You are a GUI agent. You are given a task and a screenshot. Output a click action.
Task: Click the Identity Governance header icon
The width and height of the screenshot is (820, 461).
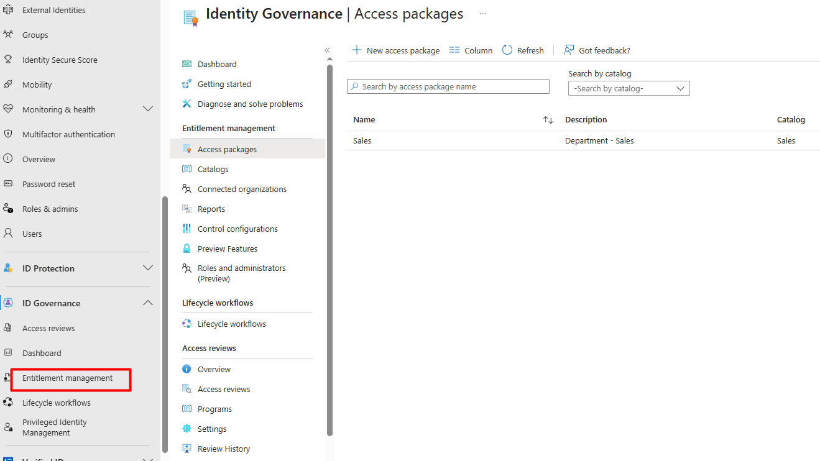coord(190,18)
